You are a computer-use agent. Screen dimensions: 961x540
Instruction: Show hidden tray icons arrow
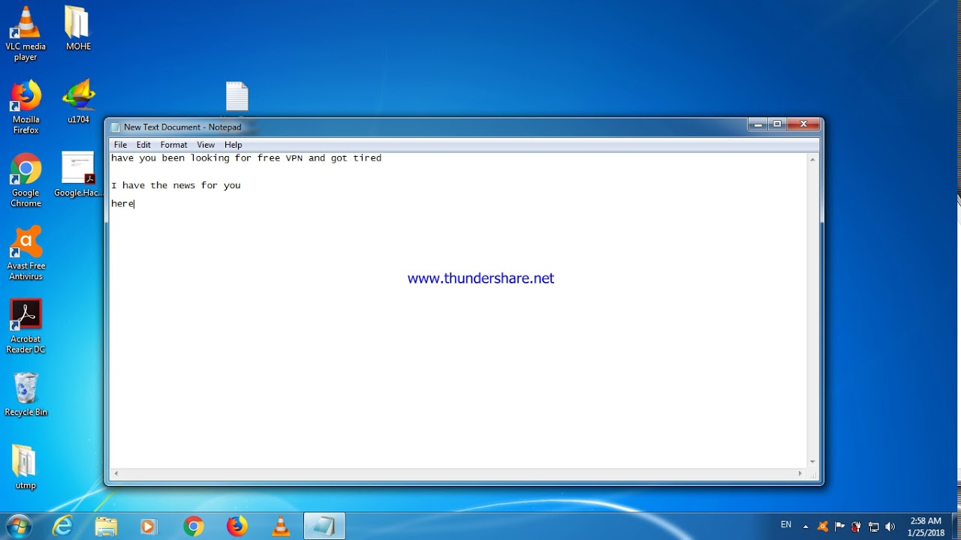pyautogui.click(x=806, y=526)
